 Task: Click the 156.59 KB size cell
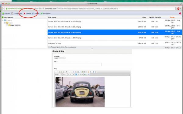point(142,21)
